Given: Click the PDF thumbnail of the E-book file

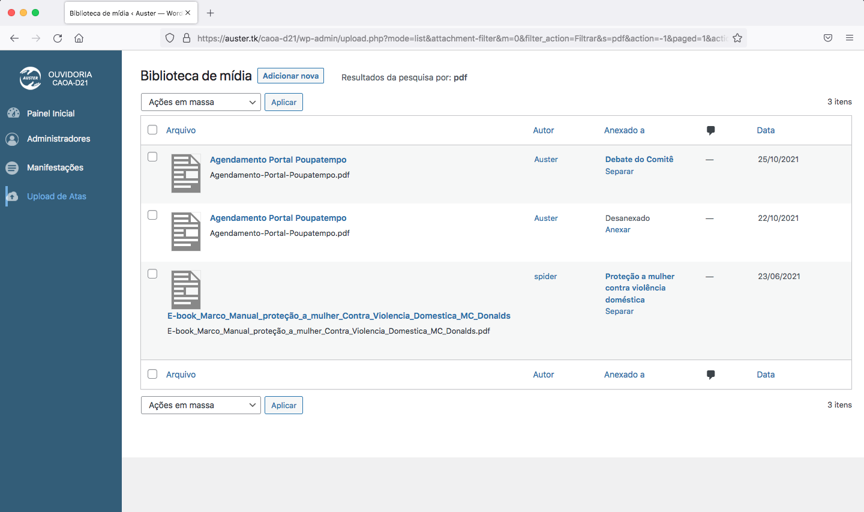Looking at the screenshot, I should [x=186, y=290].
